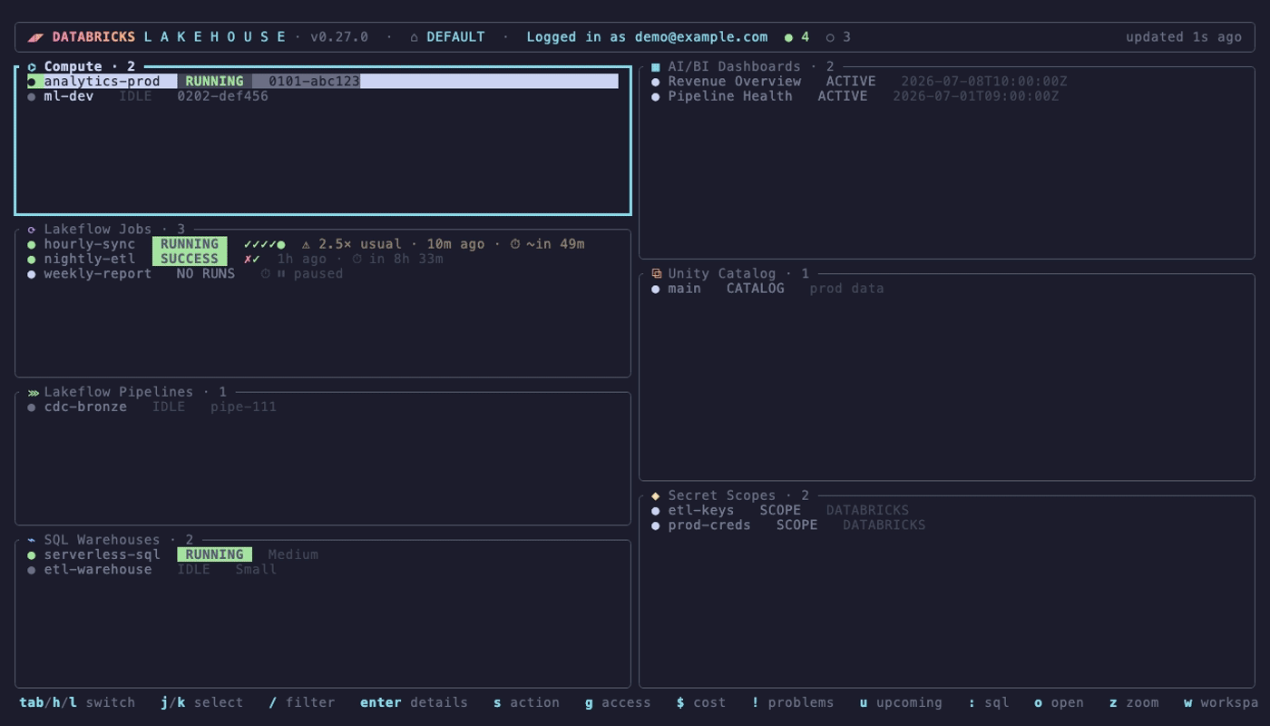Click the : sql shortcut

pyautogui.click(x=988, y=702)
